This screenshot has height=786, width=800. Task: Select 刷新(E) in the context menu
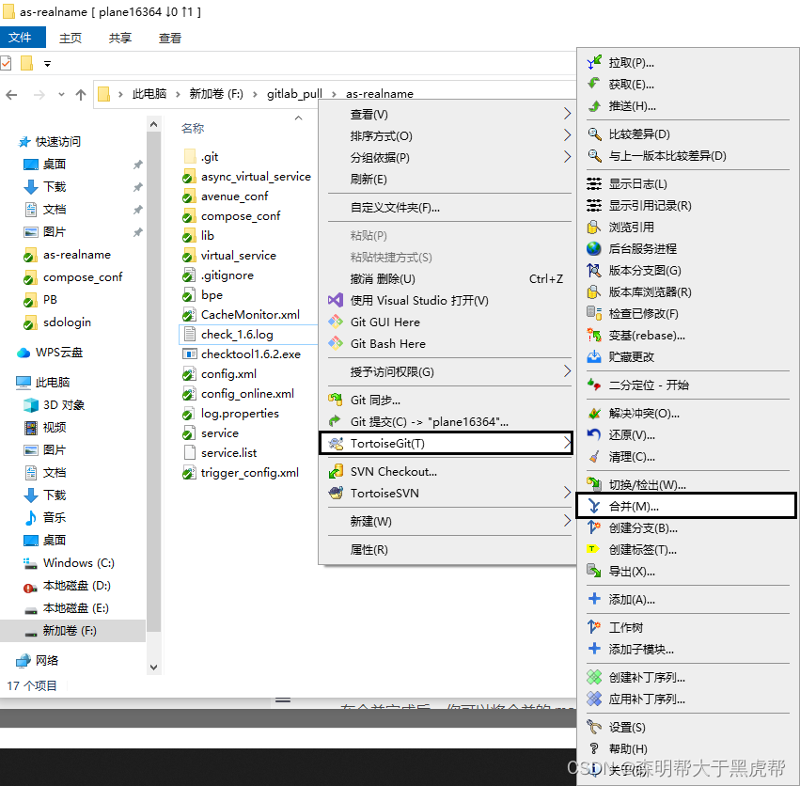point(369,180)
